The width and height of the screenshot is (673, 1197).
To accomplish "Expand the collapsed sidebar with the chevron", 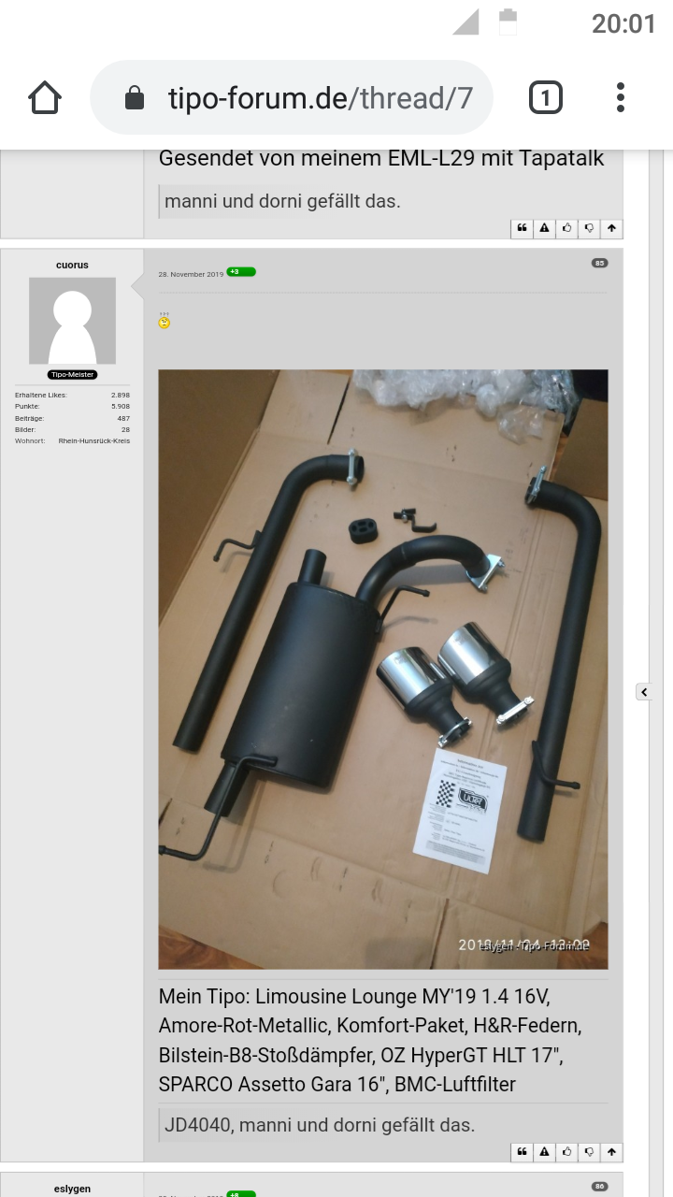I will pos(644,692).
